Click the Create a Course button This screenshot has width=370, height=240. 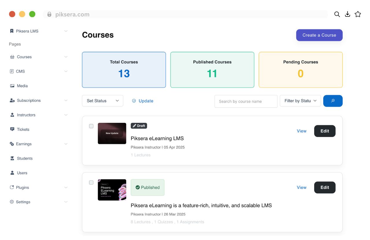click(x=319, y=35)
